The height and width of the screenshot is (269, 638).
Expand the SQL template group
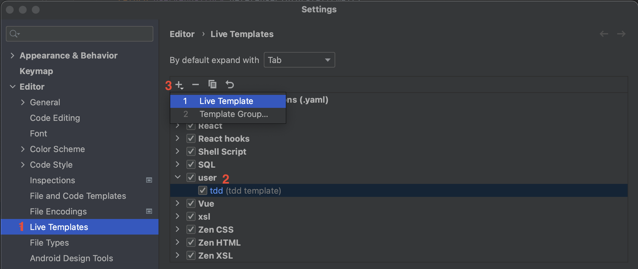pyautogui.click(x=178, y=164)
